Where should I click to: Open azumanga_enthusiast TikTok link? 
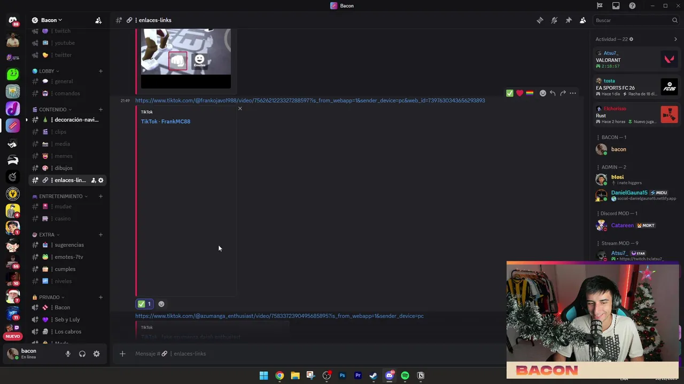(x=279, y=316)
